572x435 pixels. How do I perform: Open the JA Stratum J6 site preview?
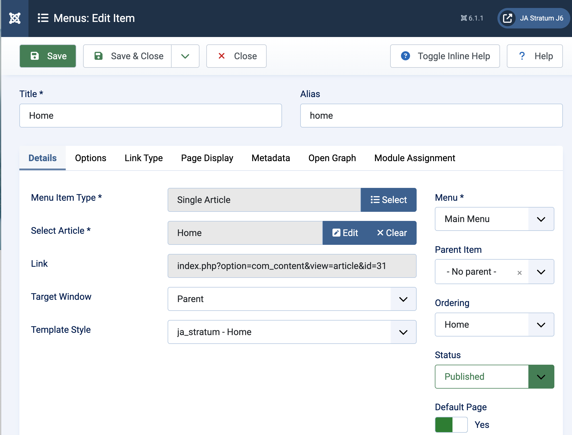pyautogui.click(x=534, y=18)
